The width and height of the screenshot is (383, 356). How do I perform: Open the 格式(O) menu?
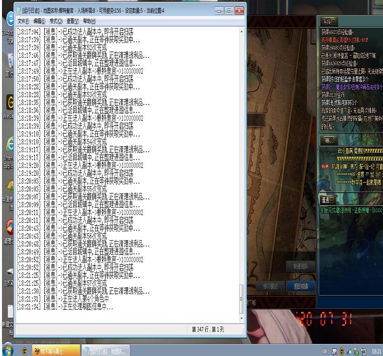56,21
